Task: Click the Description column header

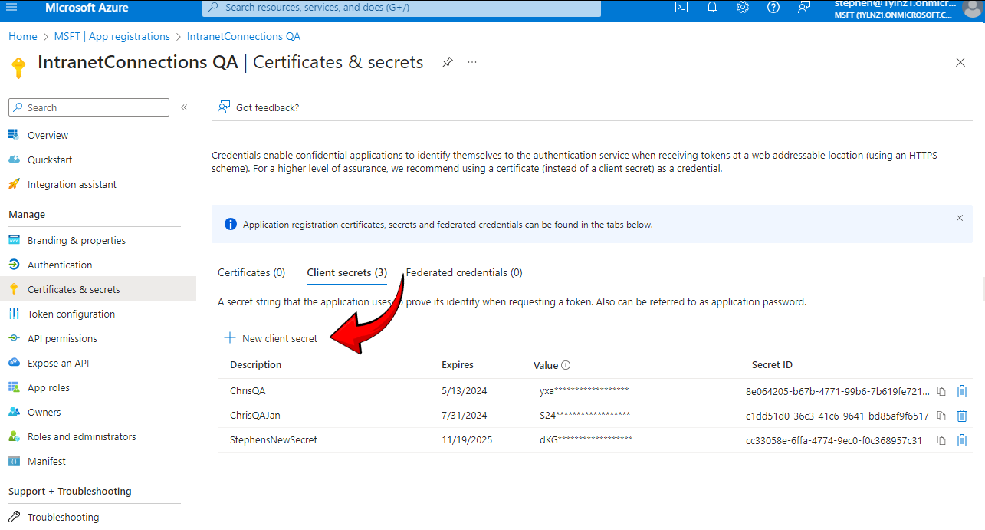Action: coord(256,365)
